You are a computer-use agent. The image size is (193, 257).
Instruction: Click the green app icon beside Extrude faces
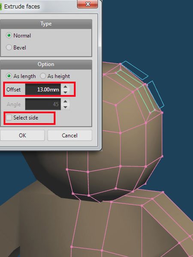0,6
